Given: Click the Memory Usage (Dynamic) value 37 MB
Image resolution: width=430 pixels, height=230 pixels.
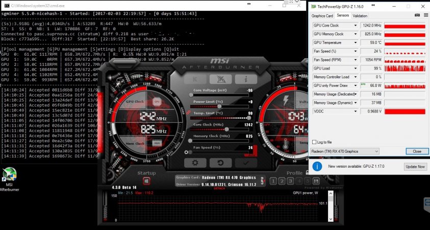Looking at the screenshot, I should click(371, 103).
